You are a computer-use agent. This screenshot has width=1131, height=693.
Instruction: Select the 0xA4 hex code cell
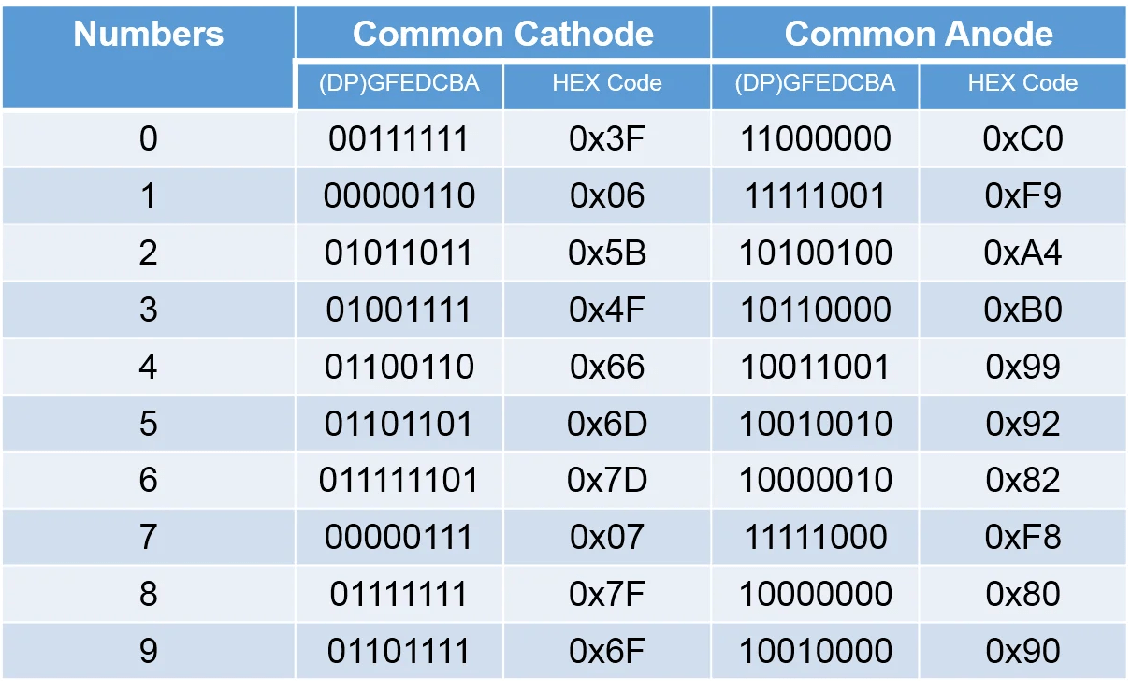tap(1022, 253)
